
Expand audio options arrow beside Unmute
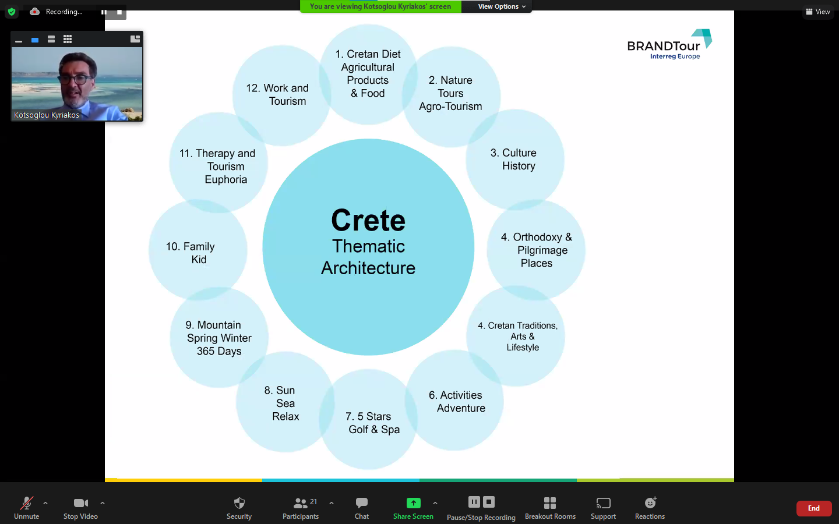point(45,503)
